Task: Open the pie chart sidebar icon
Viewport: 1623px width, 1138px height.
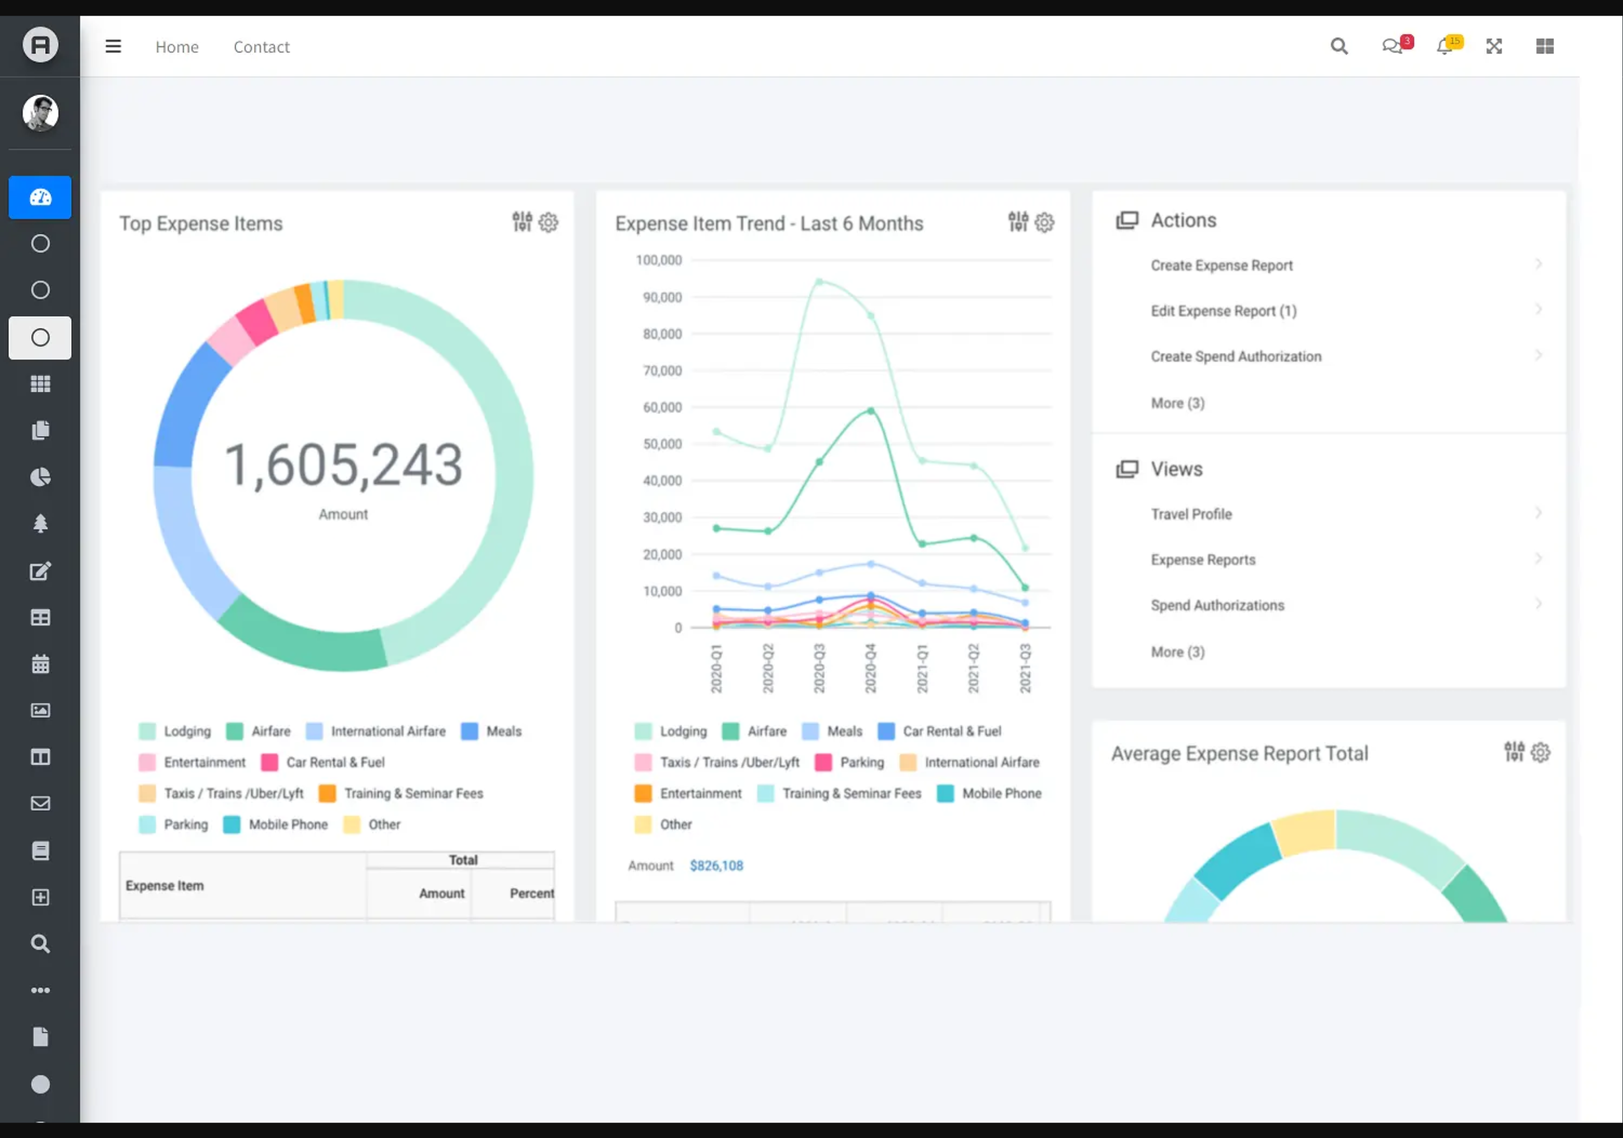Action: tap(40, 477)
